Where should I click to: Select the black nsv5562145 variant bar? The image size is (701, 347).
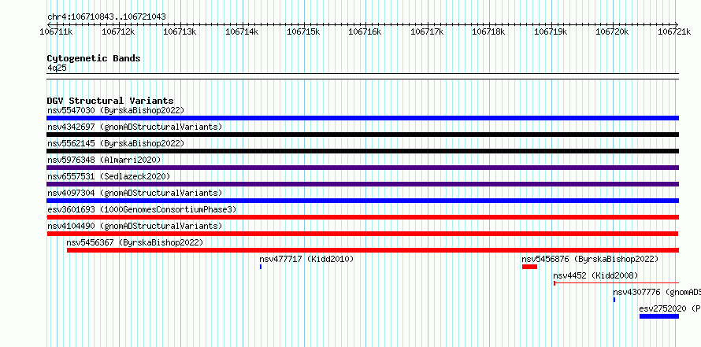click(x=362, y=151)
